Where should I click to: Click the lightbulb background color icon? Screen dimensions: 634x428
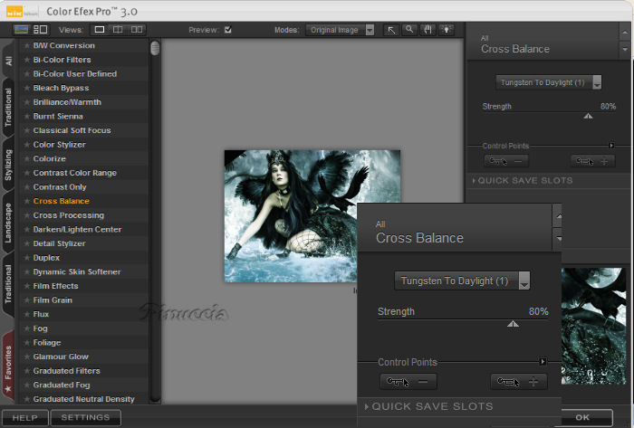tap(447, 30)
